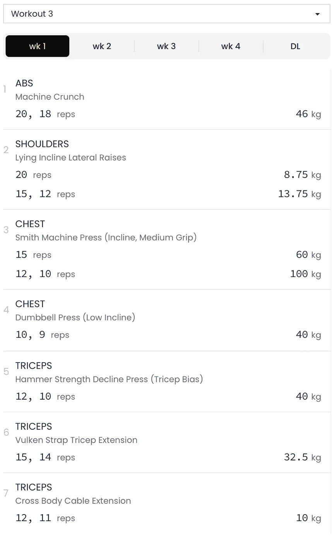Open Cross Body Cable Extension exercise
332x537 pixels.
coord(73,501)
